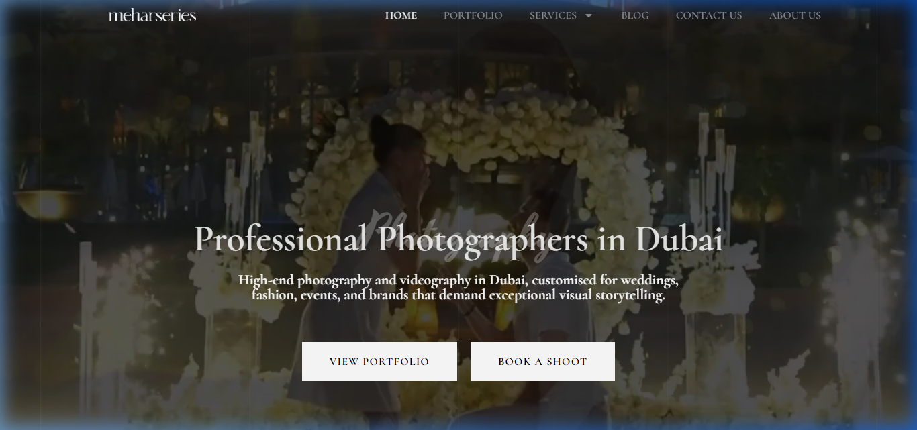Expand the Services dropdown arrow

point(589,15)
